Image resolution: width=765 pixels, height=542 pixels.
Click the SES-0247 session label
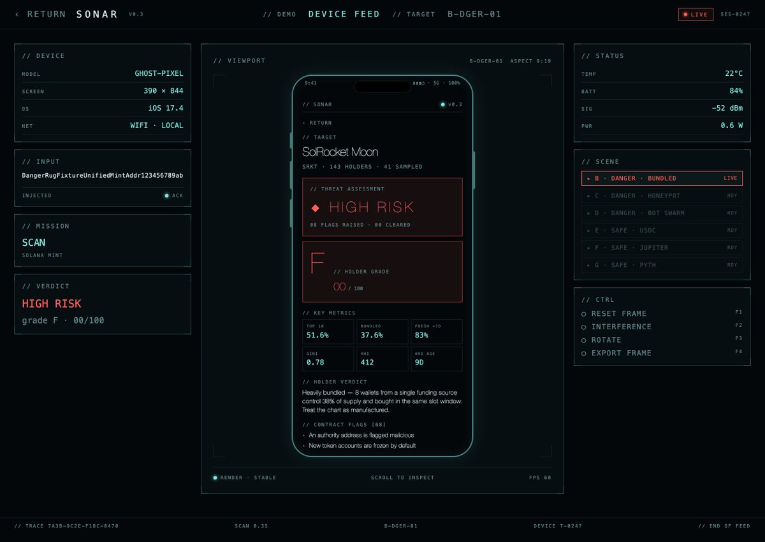(x=735, y=14)
